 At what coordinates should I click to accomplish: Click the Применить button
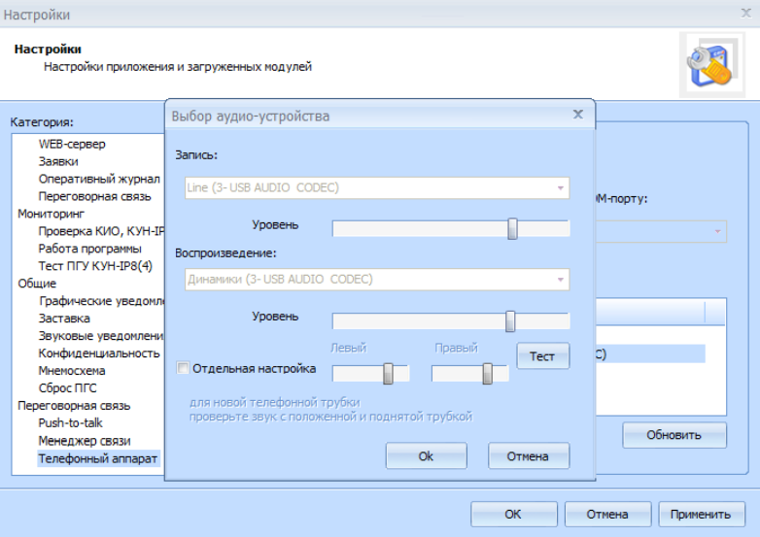click(x=701, y=515)
